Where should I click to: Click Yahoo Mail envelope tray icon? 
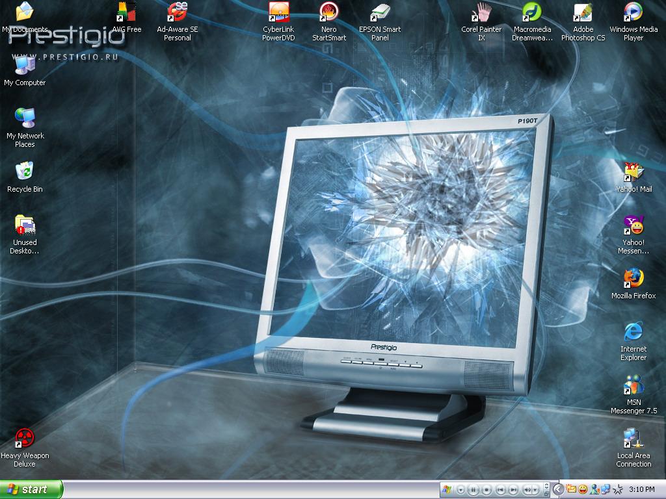pos(571,489)
